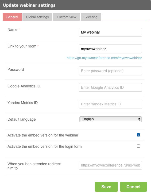Click the webinar Name input field
The width and height of the screenshot is (151, 196).
click(x=110, y=32)
